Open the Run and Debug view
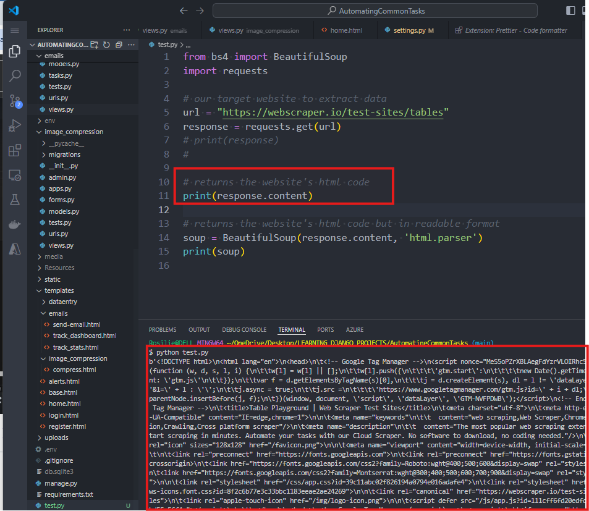Screen dimensions: 589x511 pyautogui.click(x=15, y=125)
